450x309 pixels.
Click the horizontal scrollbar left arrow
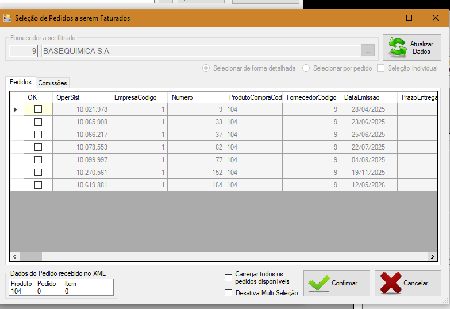click(14, 256)
